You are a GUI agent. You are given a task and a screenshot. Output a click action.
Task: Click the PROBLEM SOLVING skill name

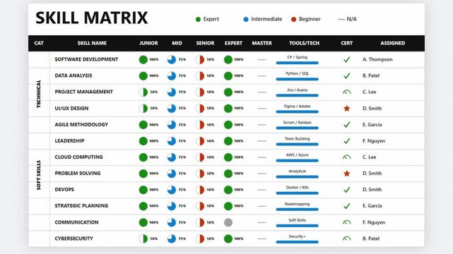pos(78,174)
